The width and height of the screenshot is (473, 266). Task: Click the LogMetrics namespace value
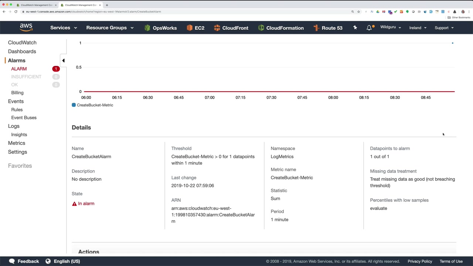tap(282, 157)
